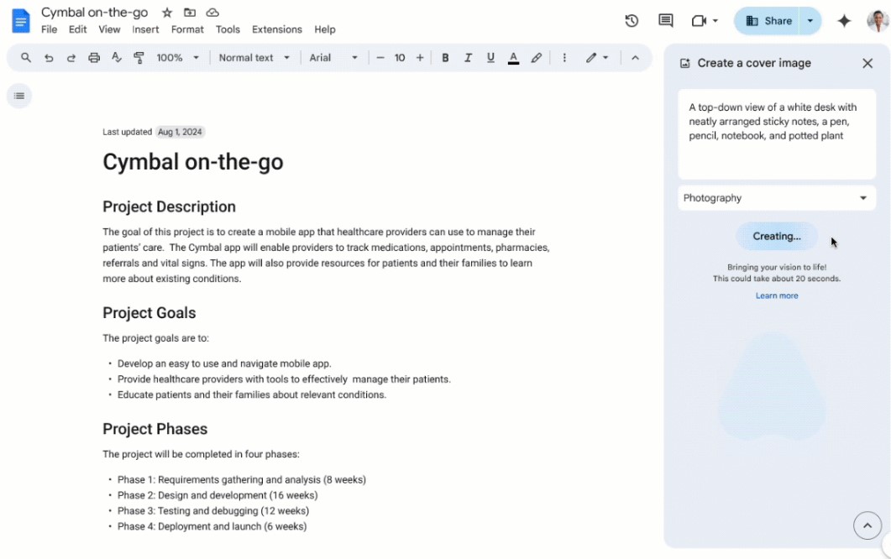891x559 pixels.
Task: Click the Project Phases heading
Action: [155, 429]
